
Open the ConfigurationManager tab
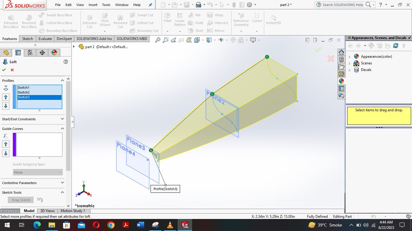tap(30, 53)
